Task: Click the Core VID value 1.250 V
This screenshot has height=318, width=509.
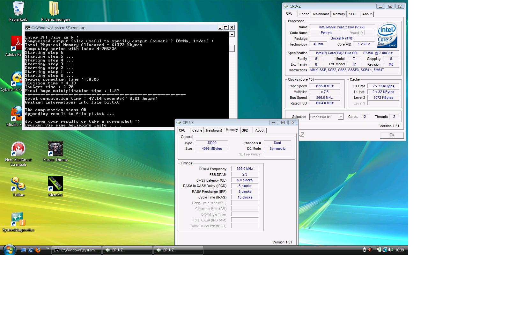Action: tap(364, 44)
